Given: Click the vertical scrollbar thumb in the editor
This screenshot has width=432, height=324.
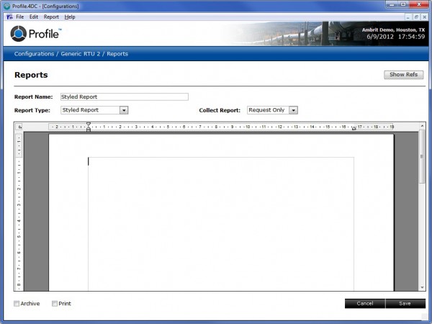Looking at the screenshot, I should coord(422,156).
